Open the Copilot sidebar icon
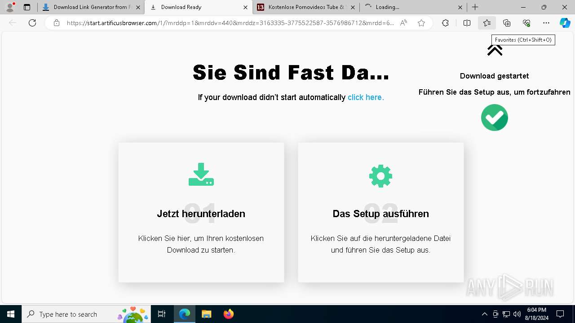 click(x=565, y=23)
